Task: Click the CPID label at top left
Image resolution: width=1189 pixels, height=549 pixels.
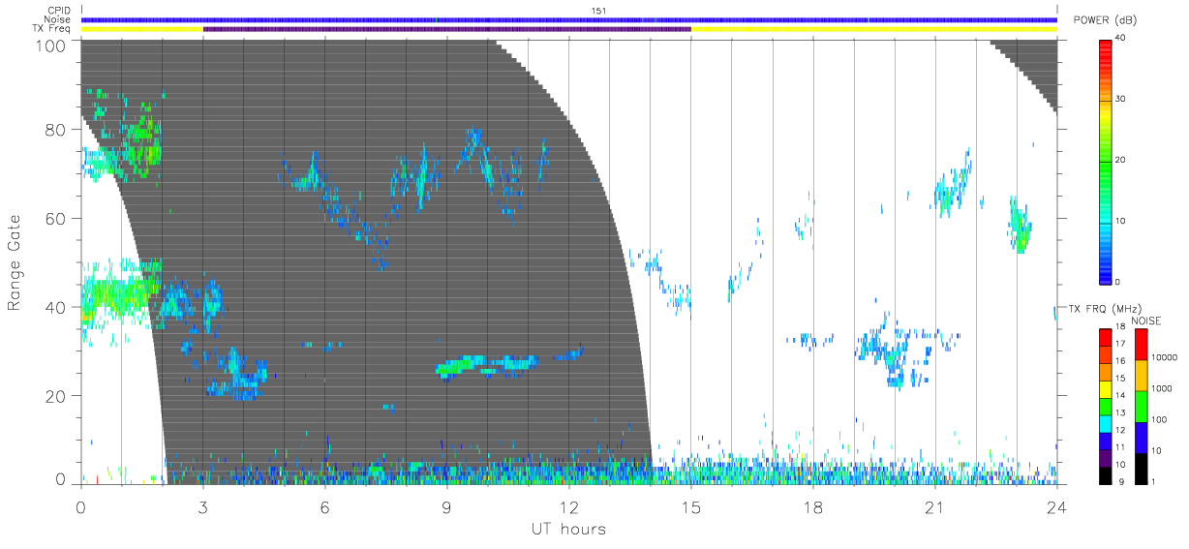Action: pyautogui.click(x=60, y=11)
